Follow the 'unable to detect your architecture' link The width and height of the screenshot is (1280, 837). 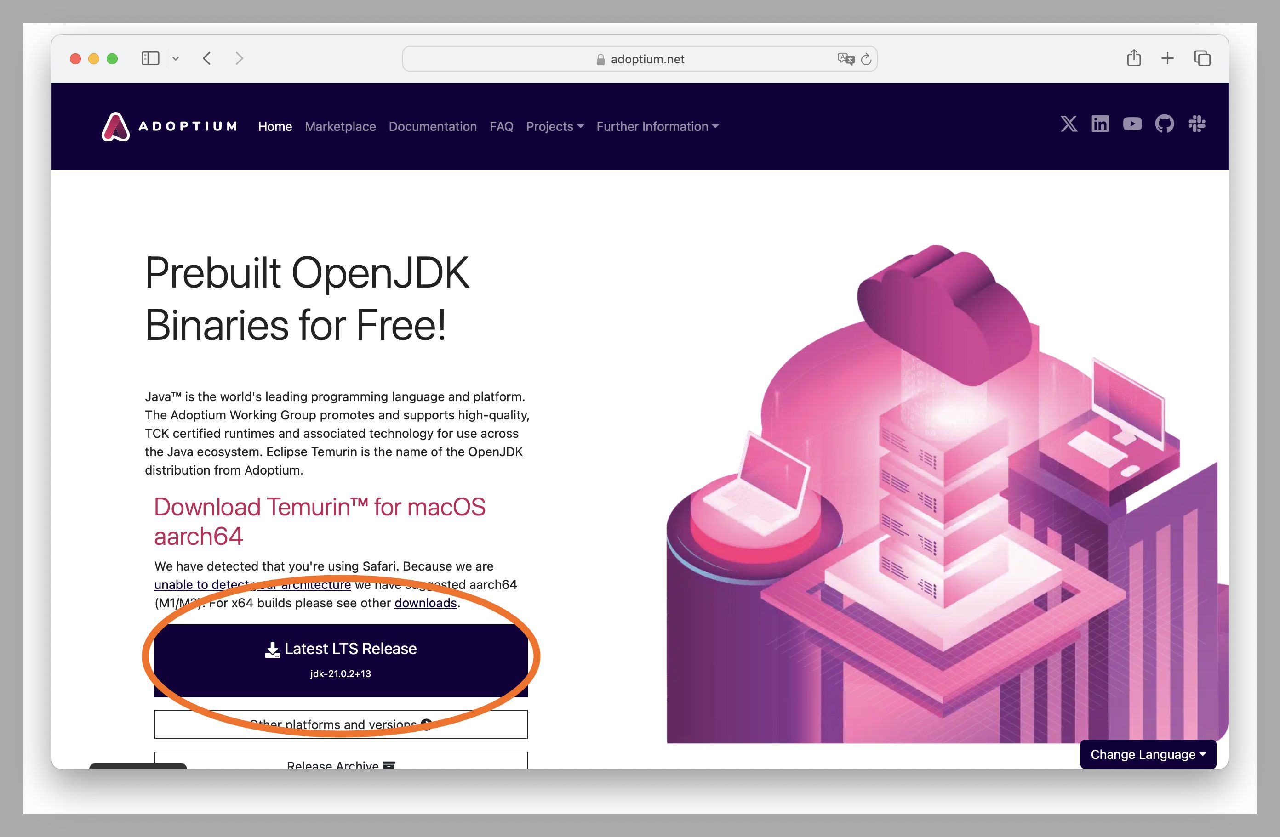click(x=252, y=584)
